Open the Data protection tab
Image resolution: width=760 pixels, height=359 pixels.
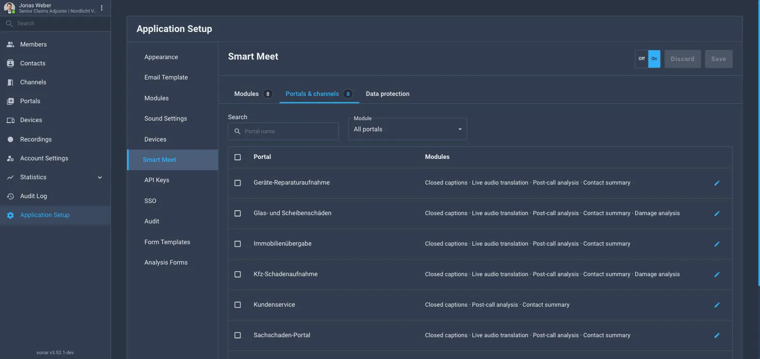point(388,94)
